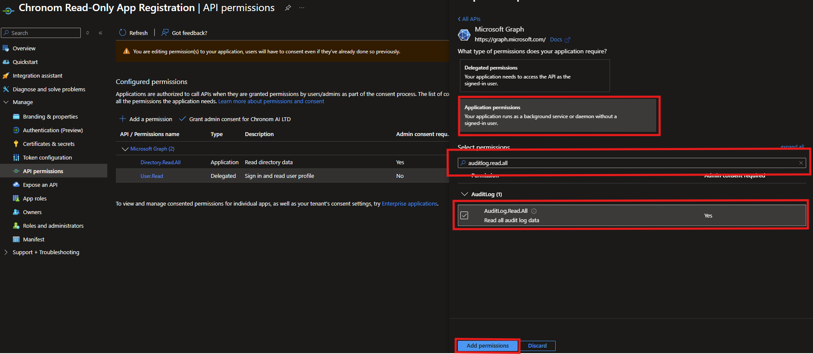Click the Roles and administrators icon
The height and width of the screenshot is (354, 813).
tap(16, 226)
